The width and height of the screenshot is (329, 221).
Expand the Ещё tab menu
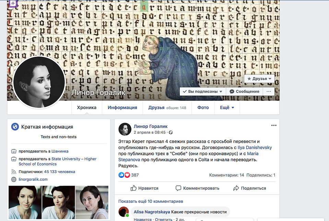tap(227, 108)
